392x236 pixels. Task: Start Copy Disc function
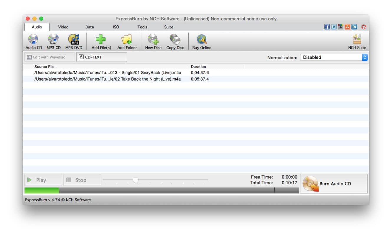175,41
